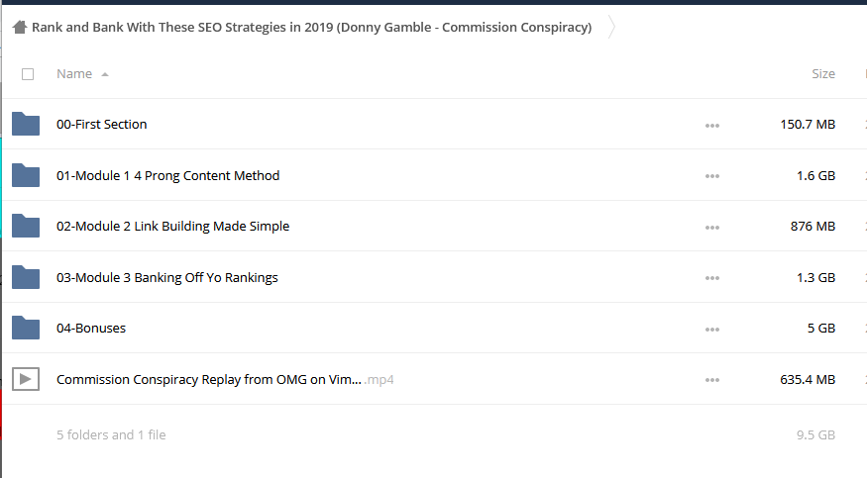The width and height of the screenshot is (867, 478).
Task: Open more options for the mp4 file
Action: tap(712, 380)
